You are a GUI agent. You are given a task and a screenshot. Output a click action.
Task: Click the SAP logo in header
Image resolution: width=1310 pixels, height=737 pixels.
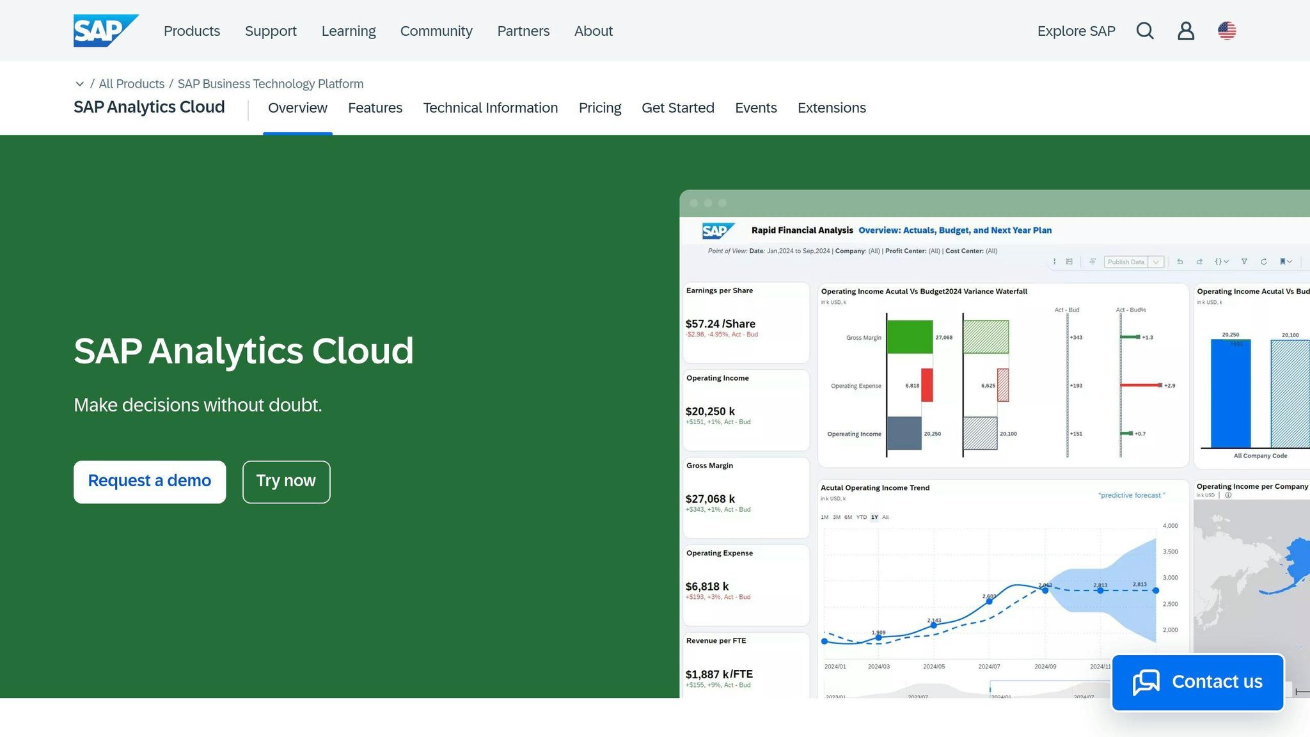click(x=106, y=31)
